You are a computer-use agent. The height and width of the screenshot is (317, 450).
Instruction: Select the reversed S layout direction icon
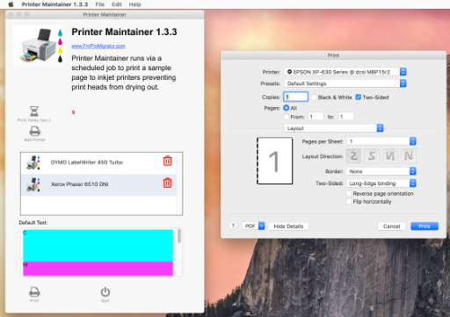pos(372,155)
